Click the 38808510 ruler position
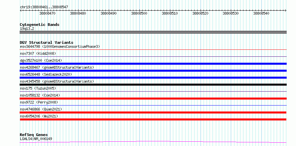The image size is (296, 146). 170,14
